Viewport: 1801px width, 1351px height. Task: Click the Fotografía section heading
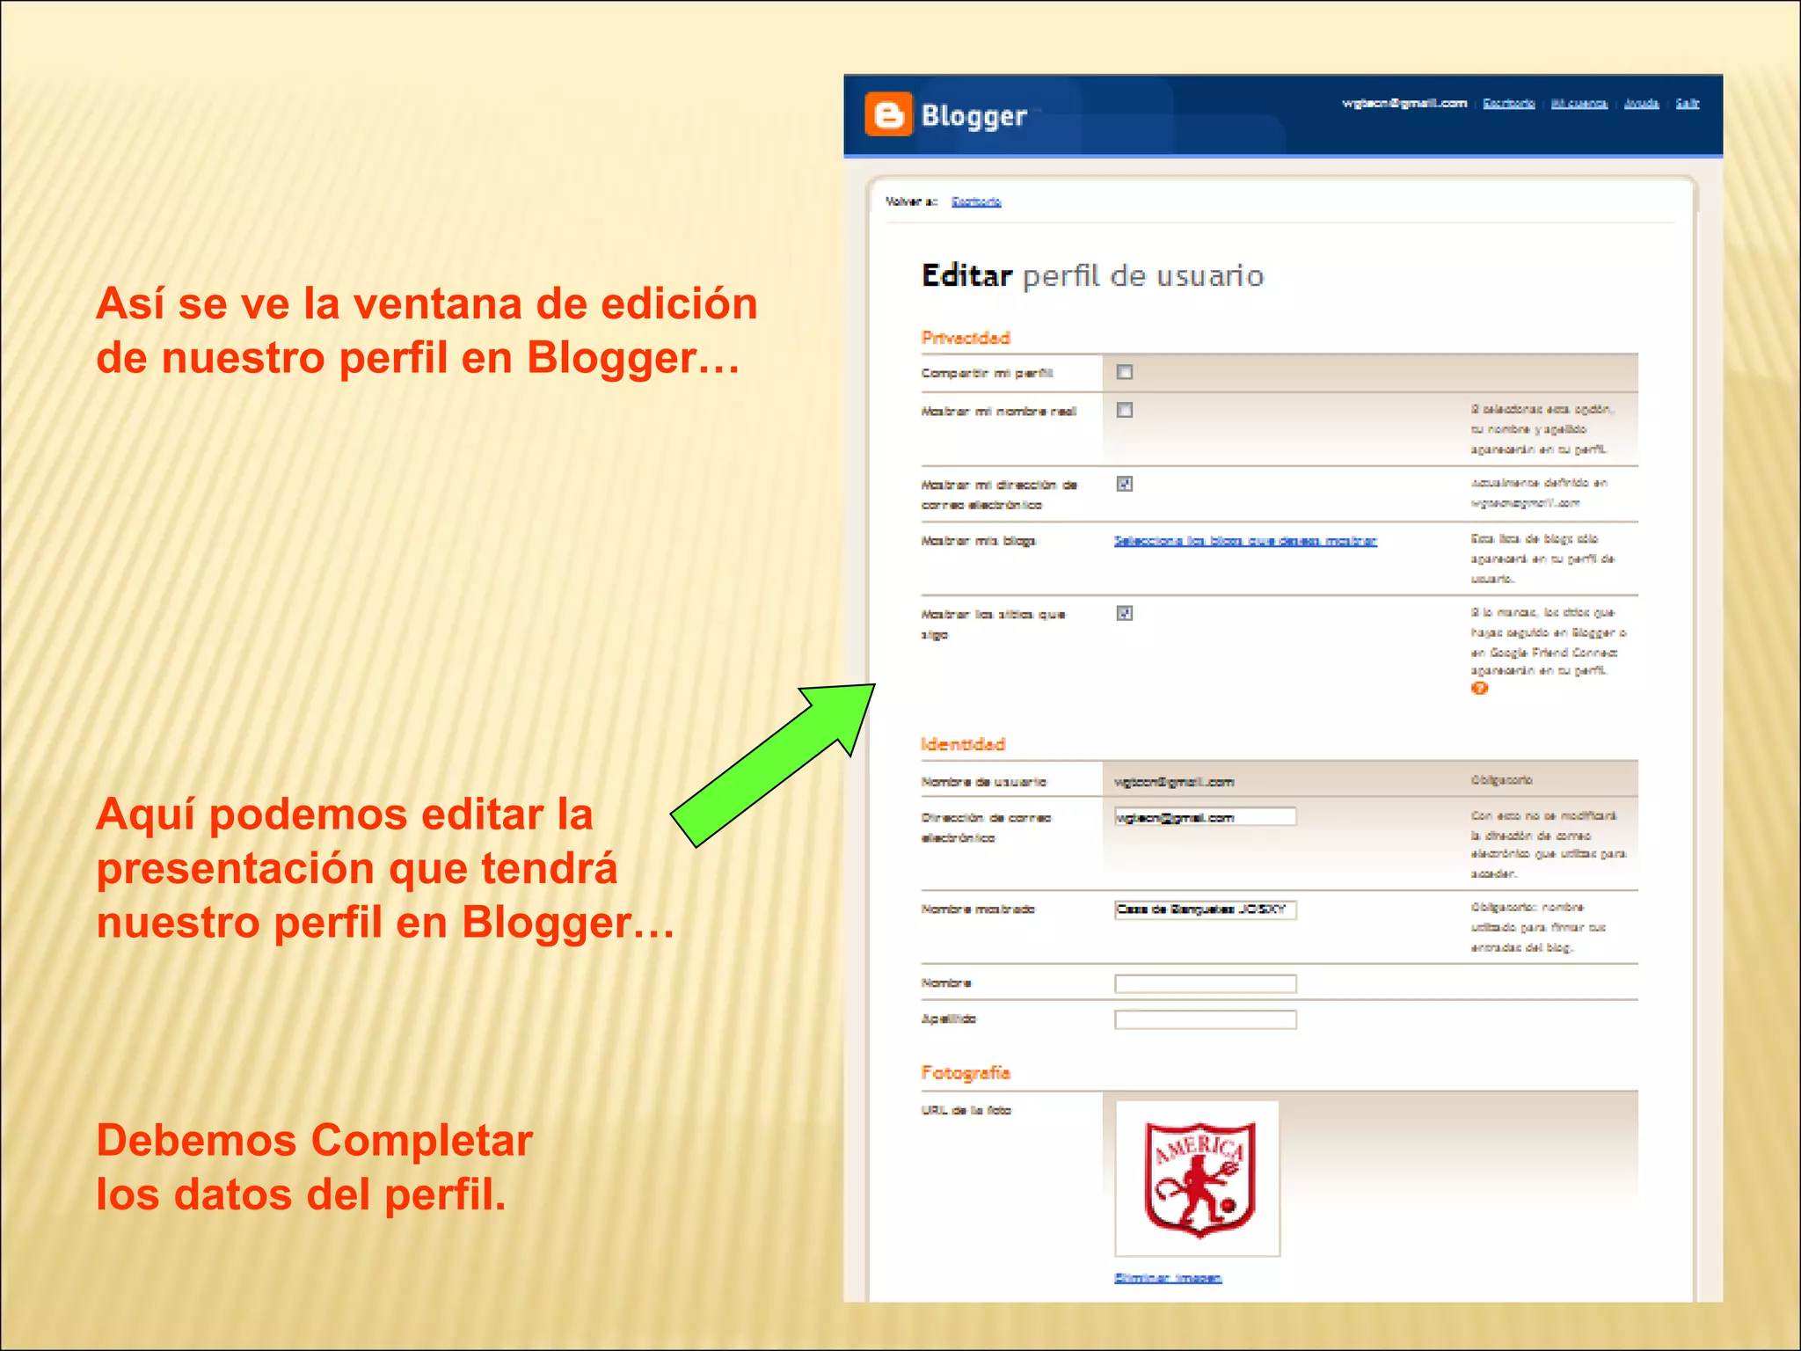966,1072
